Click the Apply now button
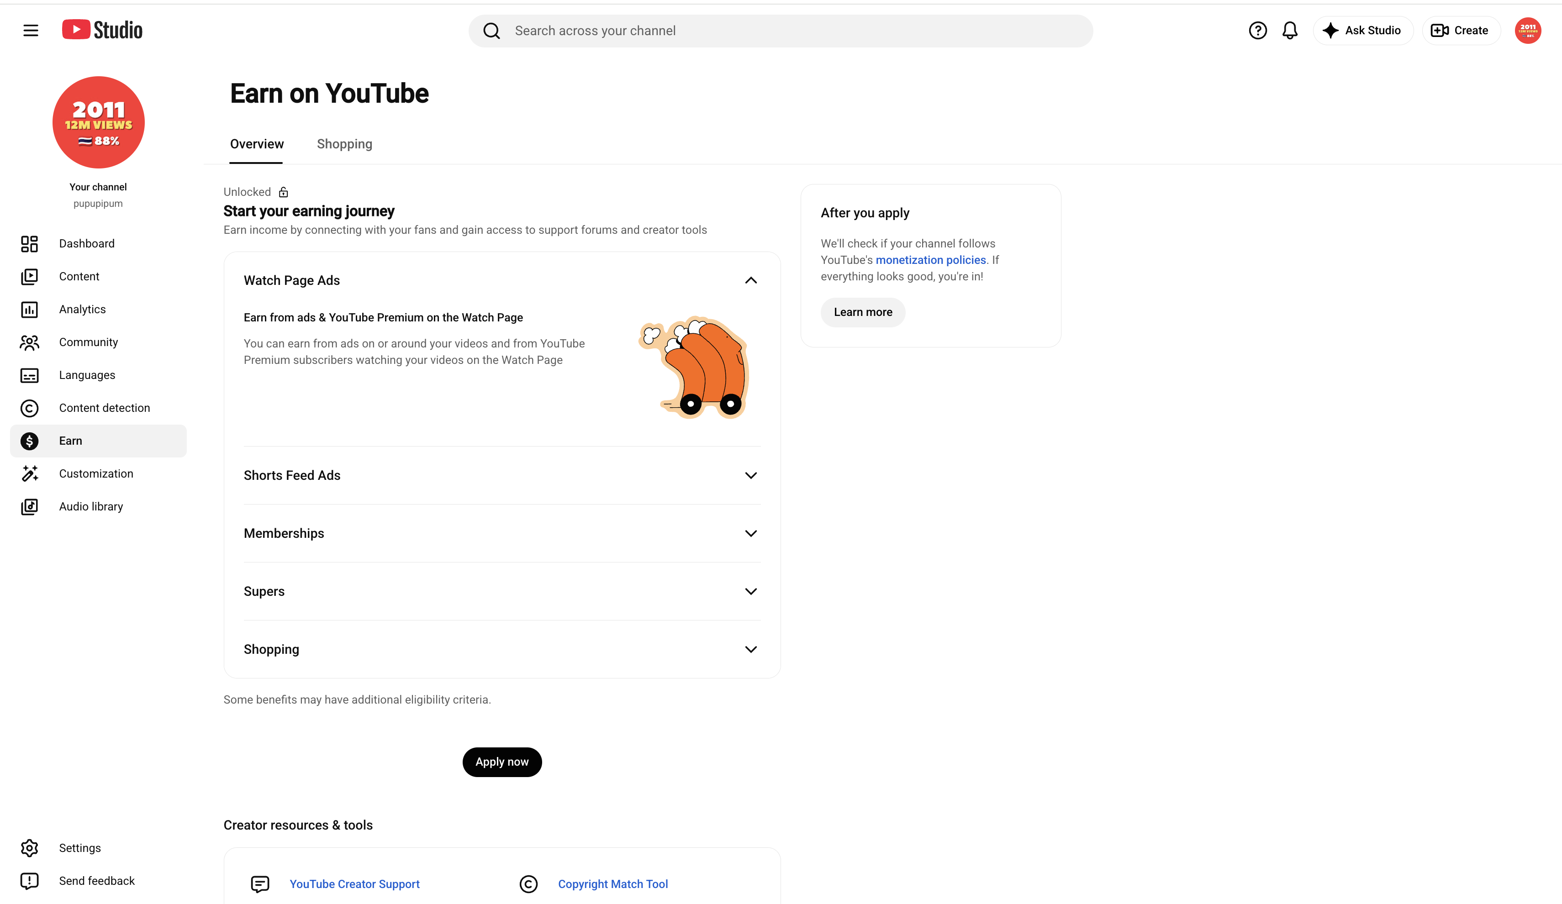 [x=502, y=762]
